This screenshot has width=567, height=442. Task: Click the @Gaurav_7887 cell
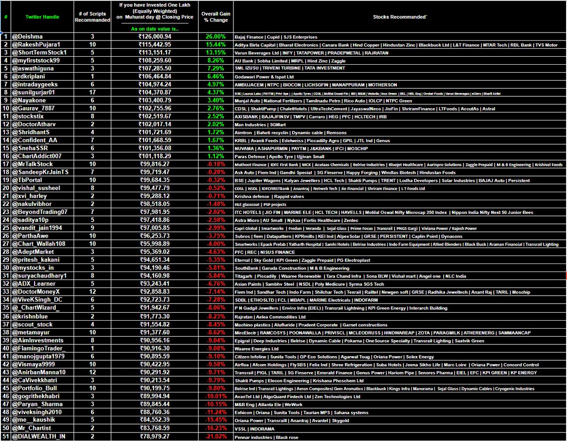click(42, 108)
